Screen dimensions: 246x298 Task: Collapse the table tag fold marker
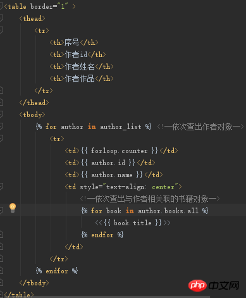(x=1, y=6)
